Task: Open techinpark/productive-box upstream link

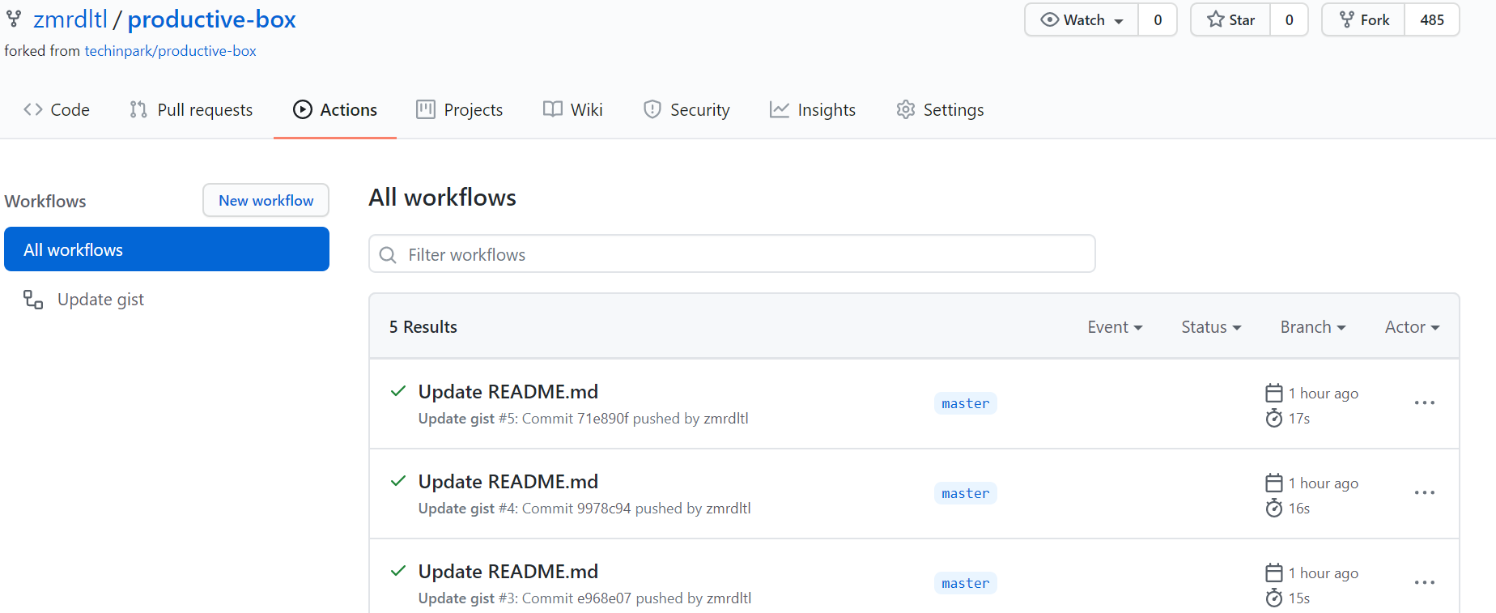Action: 170,51
